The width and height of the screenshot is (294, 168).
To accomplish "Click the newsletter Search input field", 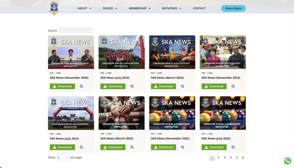I will pyautogui.click(x=76, y=30).
